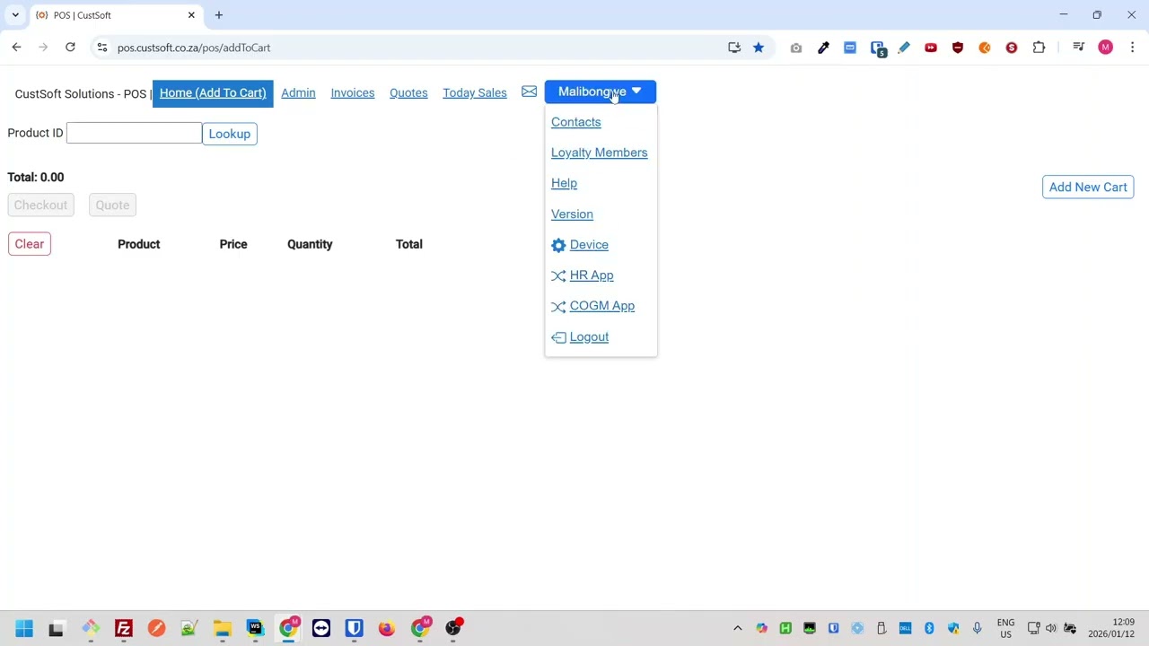The image size is (1149, 646).
Task: Open Loyalty Members from dropdown
Action: pos(599,153)
